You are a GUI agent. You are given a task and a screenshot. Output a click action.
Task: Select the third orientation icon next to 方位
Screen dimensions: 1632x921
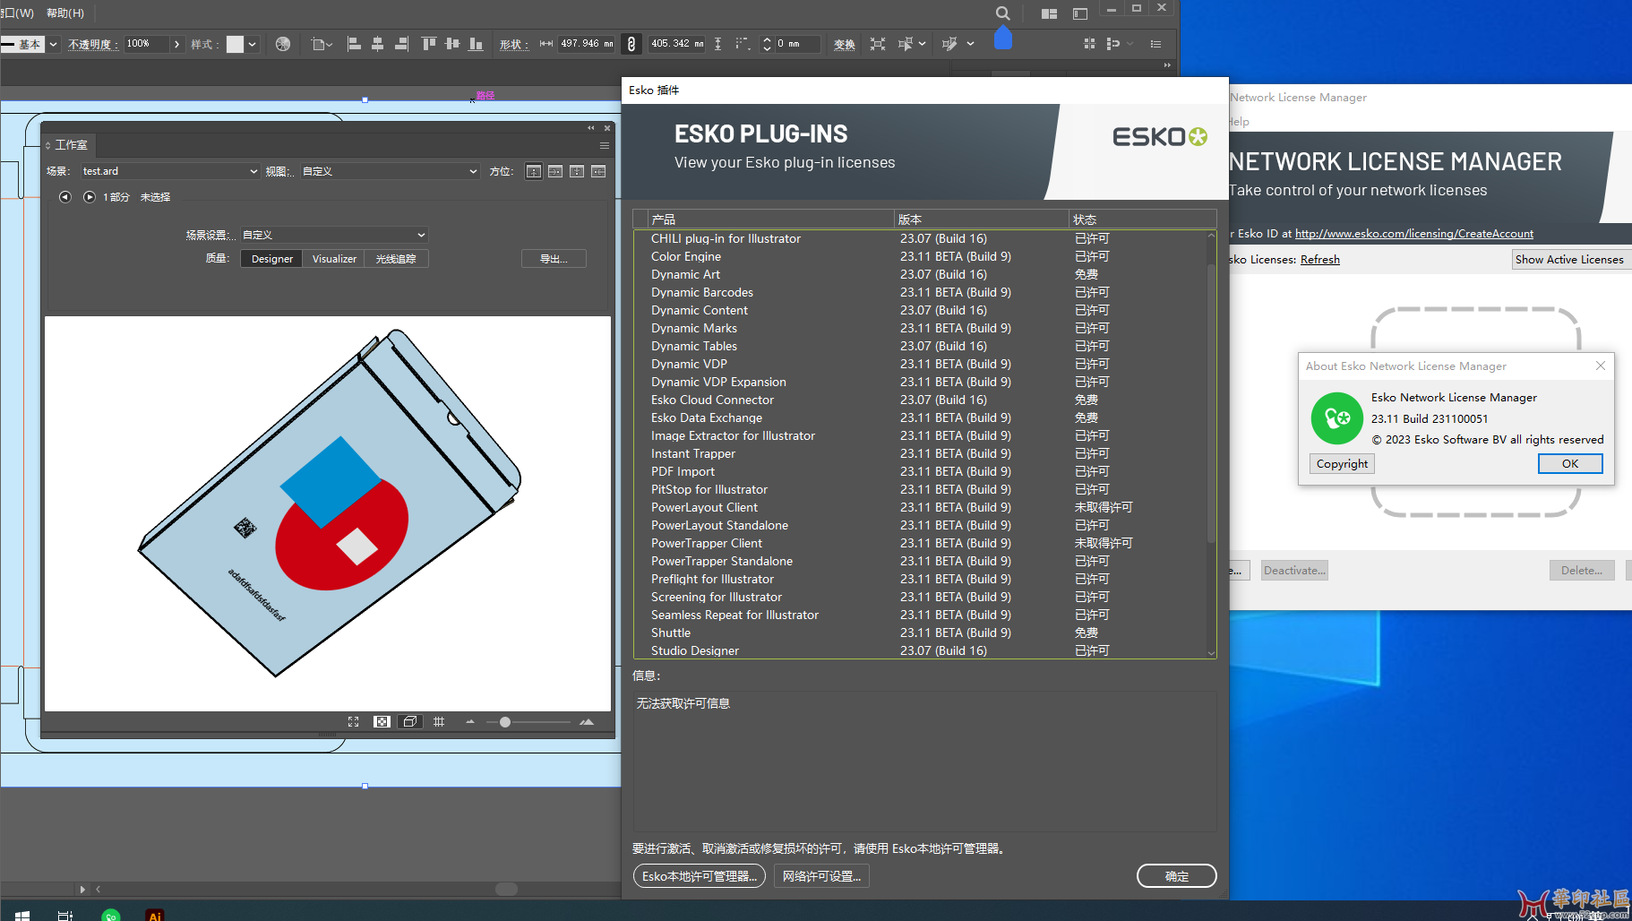(577, 171)
